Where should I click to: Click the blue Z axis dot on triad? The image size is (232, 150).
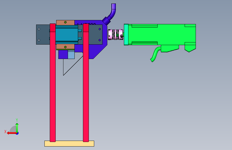point(17,133)
